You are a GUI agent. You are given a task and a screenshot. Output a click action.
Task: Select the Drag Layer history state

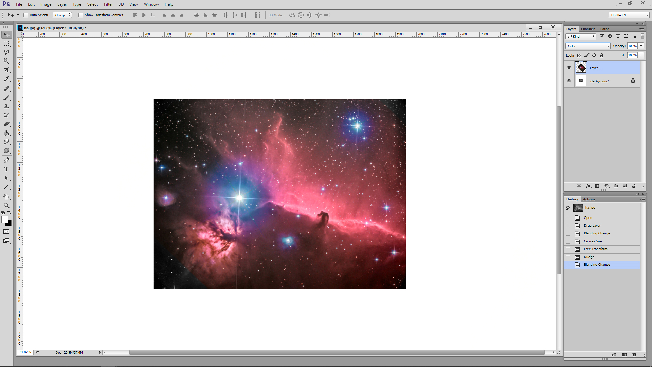[x=602, y=226]
